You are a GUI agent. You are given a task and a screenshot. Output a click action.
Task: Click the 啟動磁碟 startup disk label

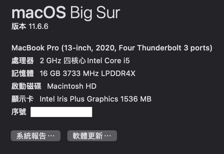tap(26, 86)
